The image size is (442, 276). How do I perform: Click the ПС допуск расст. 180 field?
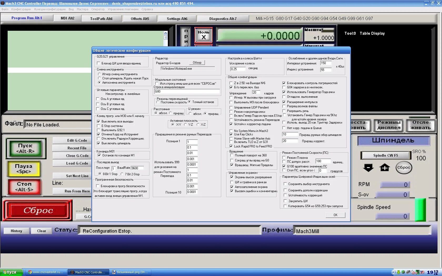click(323, 161)
